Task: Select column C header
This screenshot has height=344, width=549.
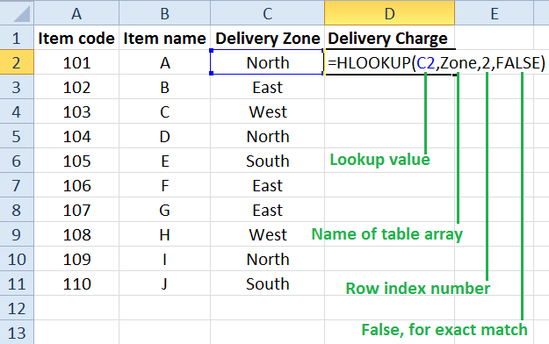Action: click(x=268, y=13)
